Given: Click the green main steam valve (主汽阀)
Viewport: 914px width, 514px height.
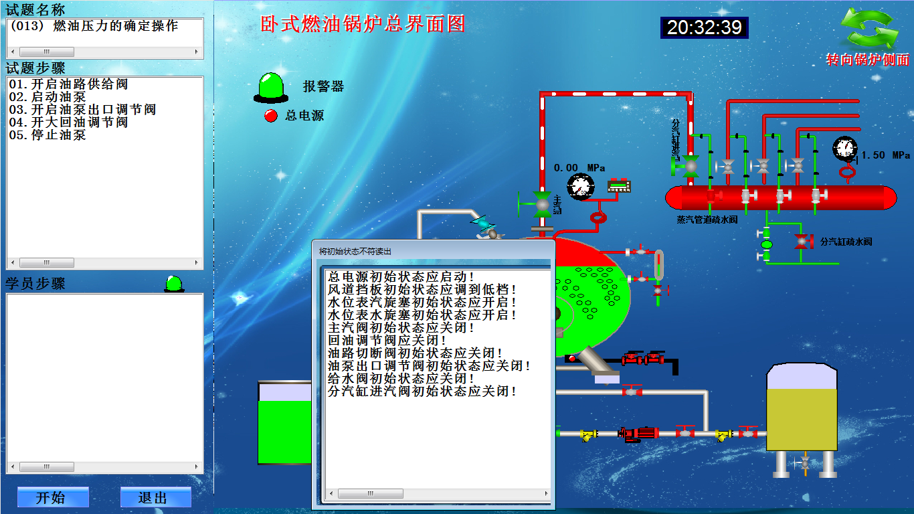Looking at the screenshot, I should tap(541, 203).
